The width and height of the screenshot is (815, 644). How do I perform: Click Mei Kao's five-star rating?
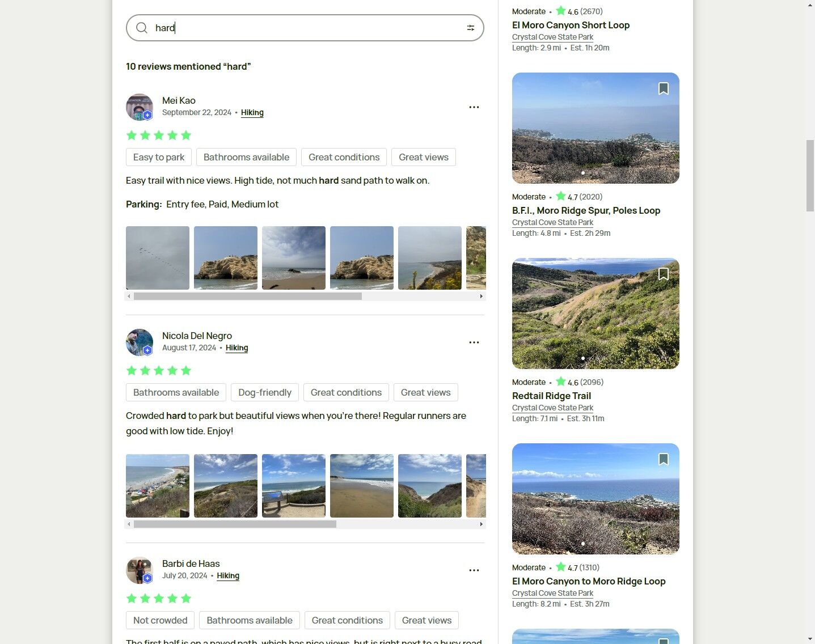159,135
